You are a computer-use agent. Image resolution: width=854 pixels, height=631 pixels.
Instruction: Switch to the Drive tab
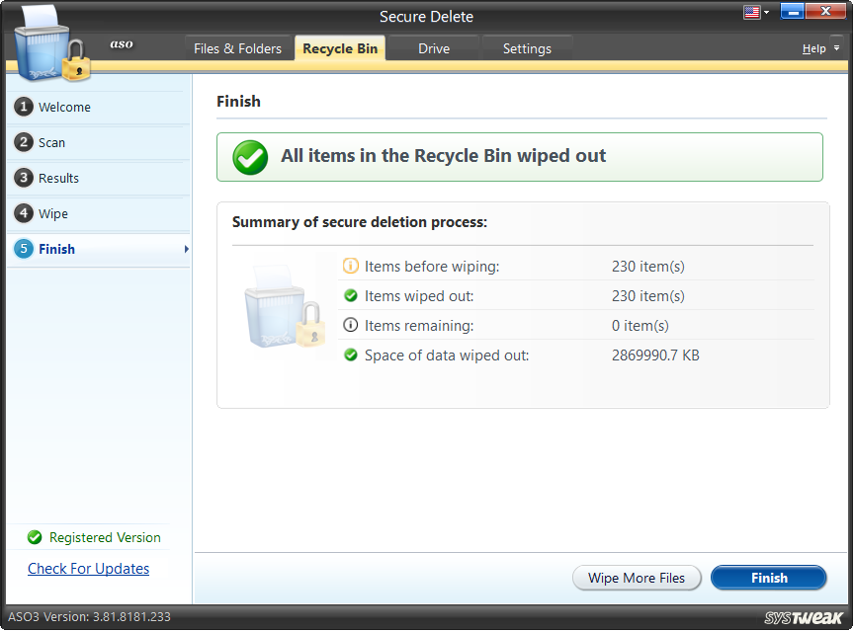[433, 47]
